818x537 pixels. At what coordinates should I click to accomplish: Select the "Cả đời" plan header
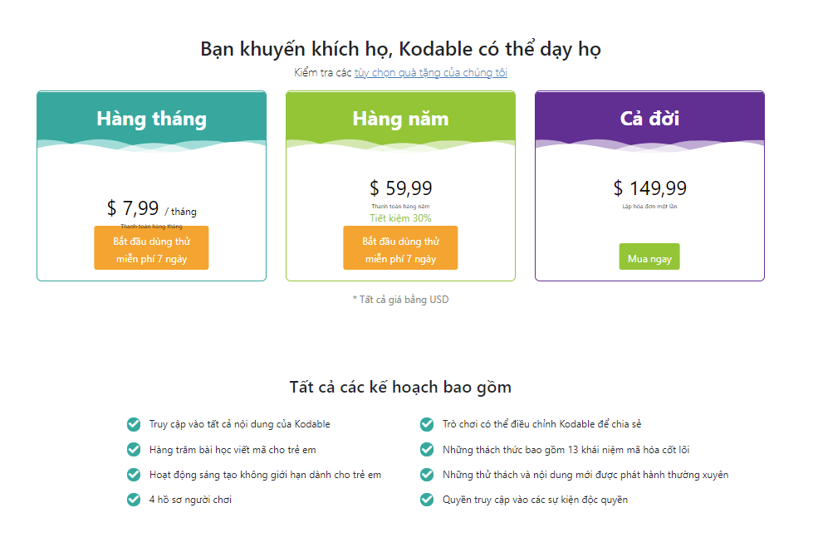pos(649,118)
